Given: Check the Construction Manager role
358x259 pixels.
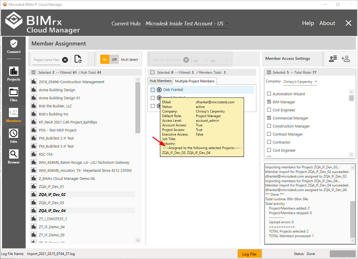Looking at the screenshot, I should pos(269,126).
